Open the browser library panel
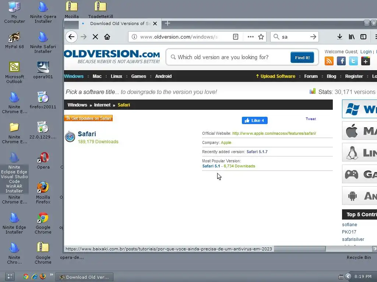Viewport: 377px width, 282px height. click(x=352, y=37)
